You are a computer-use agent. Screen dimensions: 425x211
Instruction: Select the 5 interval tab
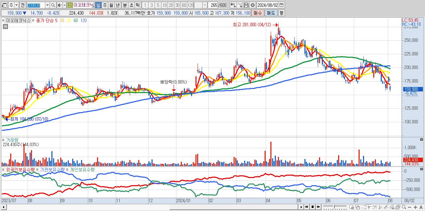[158, 5]
